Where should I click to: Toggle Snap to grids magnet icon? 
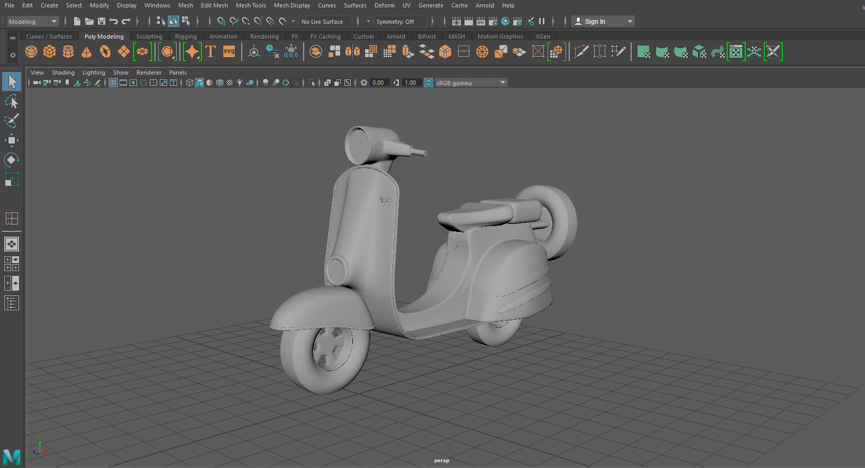click(x=221, y=21)
